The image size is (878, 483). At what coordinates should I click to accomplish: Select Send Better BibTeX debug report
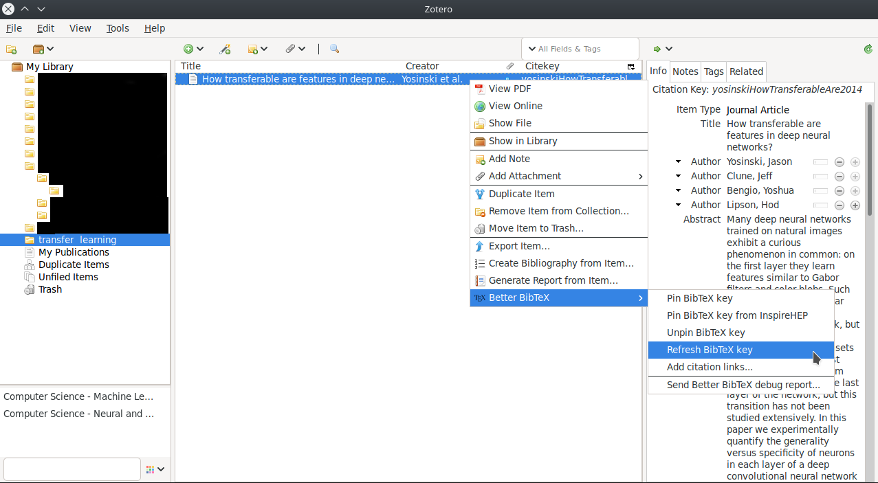(x=741, y=385)
